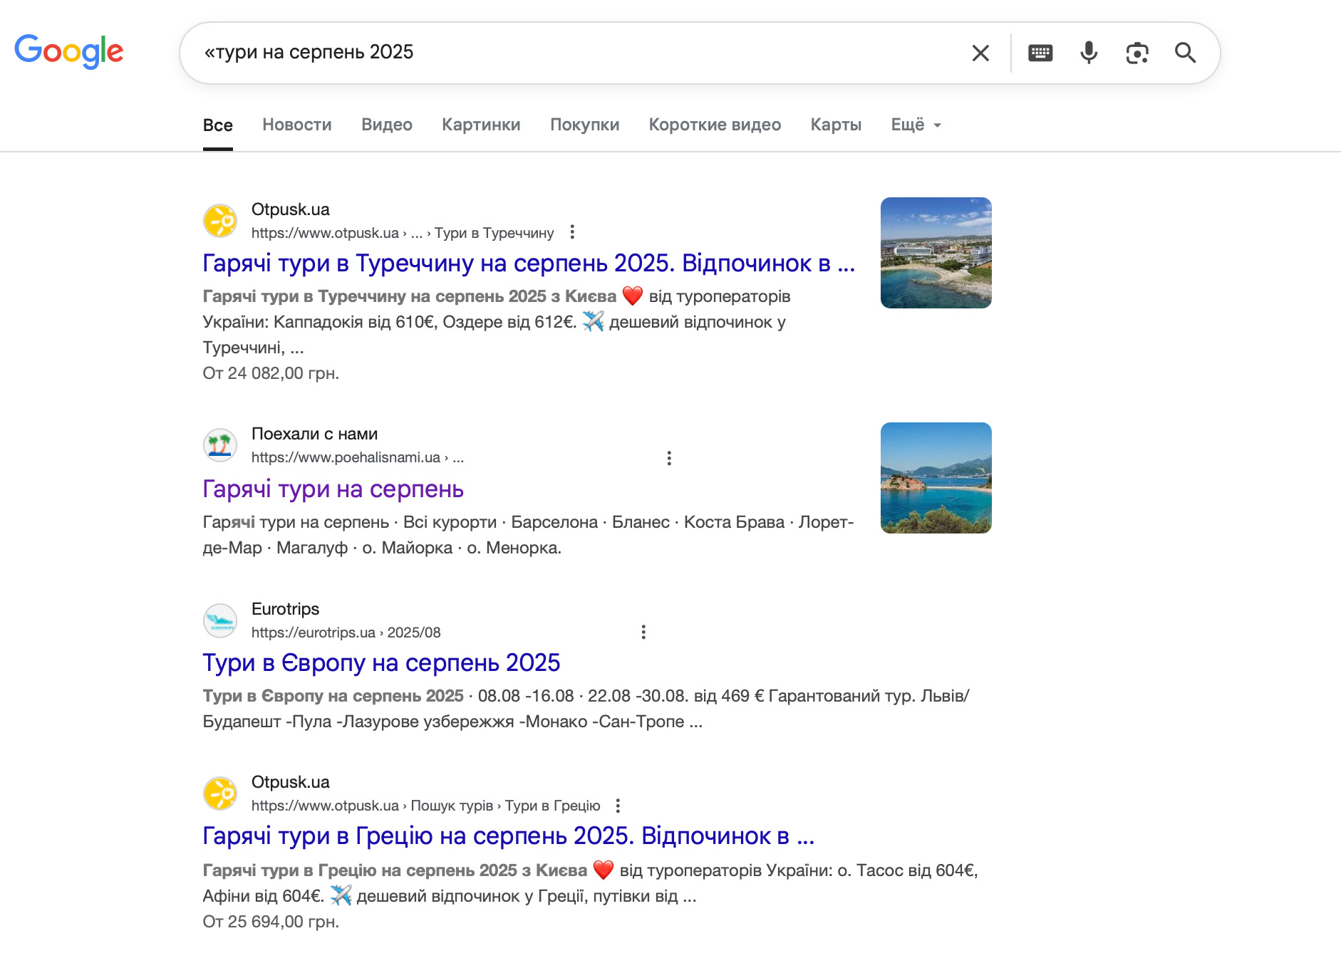Open link Гарячі тури в Грецію на серпень 2025
Viewport: 1341px width, 963px height.
click(x=509, y=836)
